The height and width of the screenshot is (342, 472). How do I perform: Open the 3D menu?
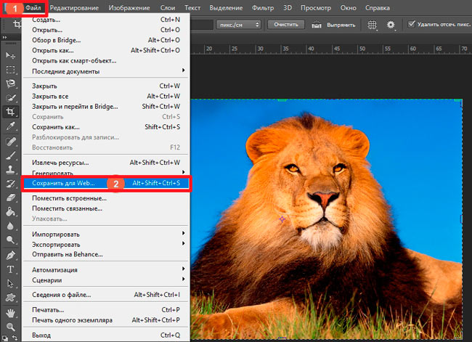(288, 8)
